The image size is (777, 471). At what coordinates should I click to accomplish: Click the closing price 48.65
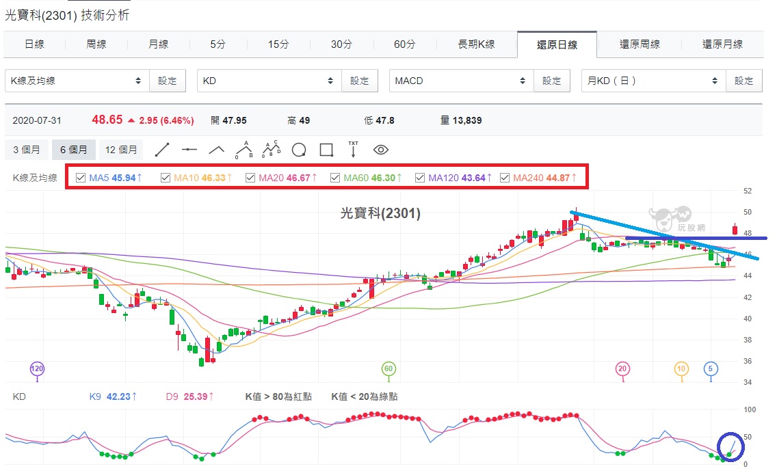pyautogui.click(x=107, y=120)
